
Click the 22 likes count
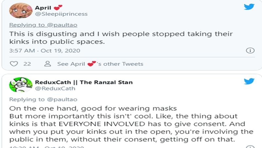click(x=27, y=64)
